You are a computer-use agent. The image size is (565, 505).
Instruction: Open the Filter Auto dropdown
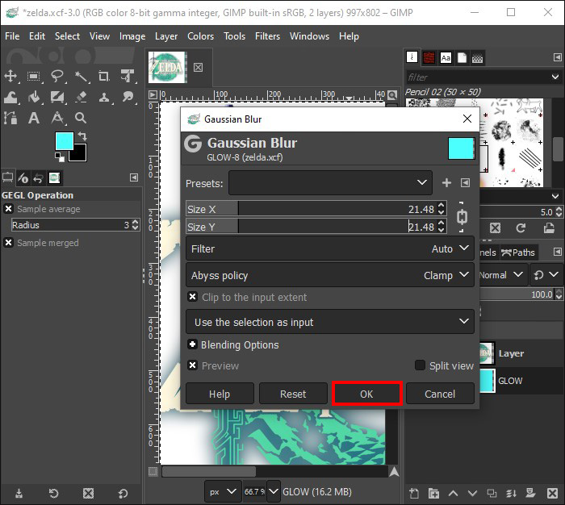click(329, 248)
